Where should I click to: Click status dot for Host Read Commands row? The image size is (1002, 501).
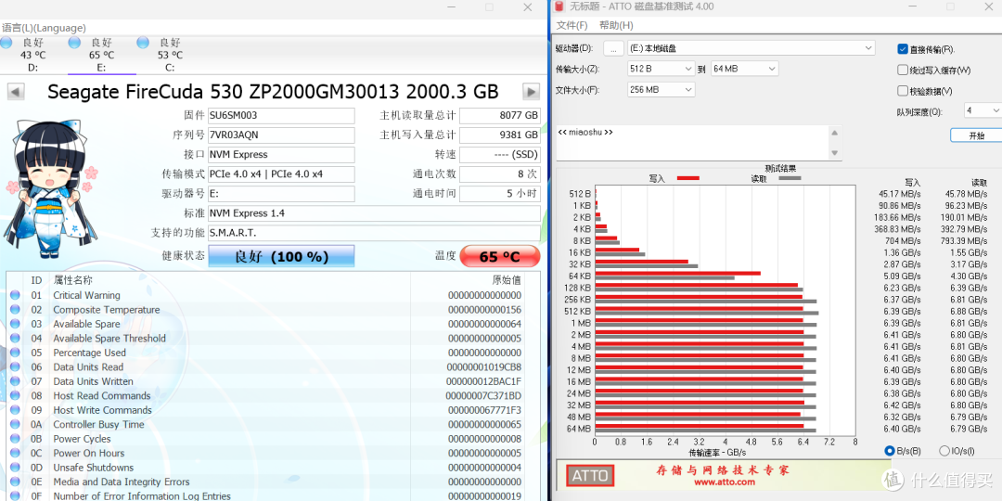16,395
